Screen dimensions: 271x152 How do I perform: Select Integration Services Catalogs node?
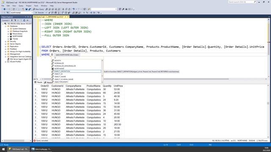[x=21, y=57]
